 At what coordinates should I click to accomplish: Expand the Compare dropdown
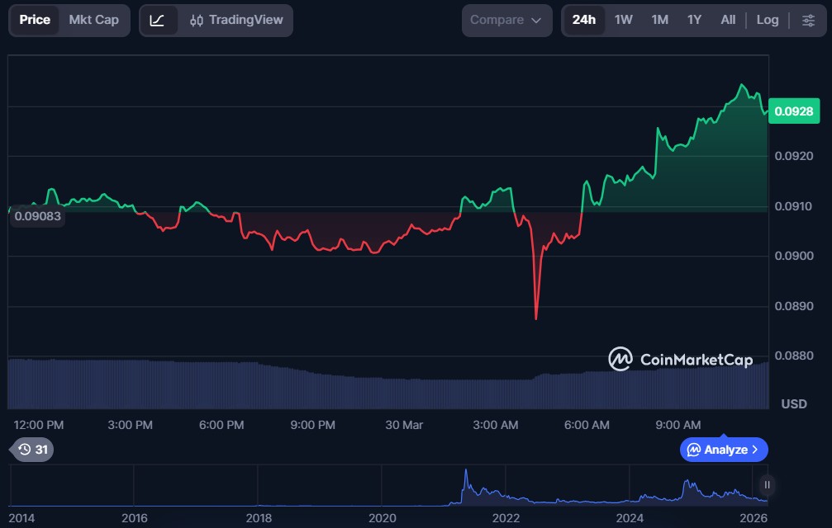point(506,20)
